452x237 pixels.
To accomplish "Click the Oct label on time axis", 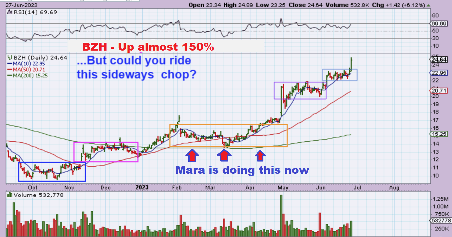I will coord(33,187).
